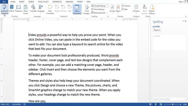Open Restrict Editing

[x=152, y=9]
